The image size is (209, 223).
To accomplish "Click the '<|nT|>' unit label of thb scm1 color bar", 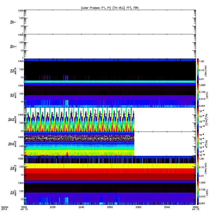I will tap(207, 95).
